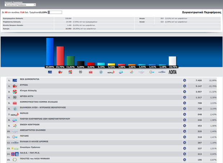
Task: Click the Έγκυρα label in summary table
Action: pyautogui.click(x=6, y=29)
